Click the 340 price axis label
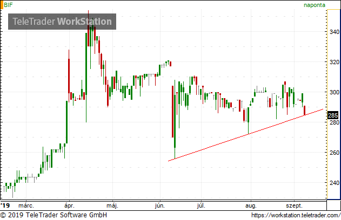 pos(335,32)
